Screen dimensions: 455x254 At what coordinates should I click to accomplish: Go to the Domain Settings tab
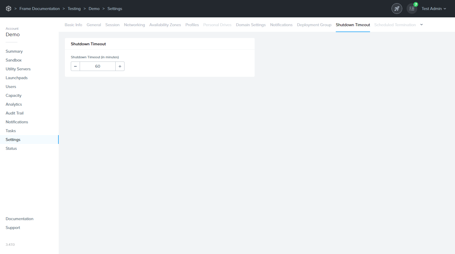coord(251,25)
